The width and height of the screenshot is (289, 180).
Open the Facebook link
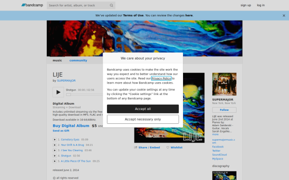(x=218, y=147)
